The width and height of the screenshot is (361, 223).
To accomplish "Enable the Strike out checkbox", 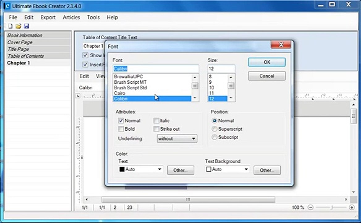I will coord(156,129).
